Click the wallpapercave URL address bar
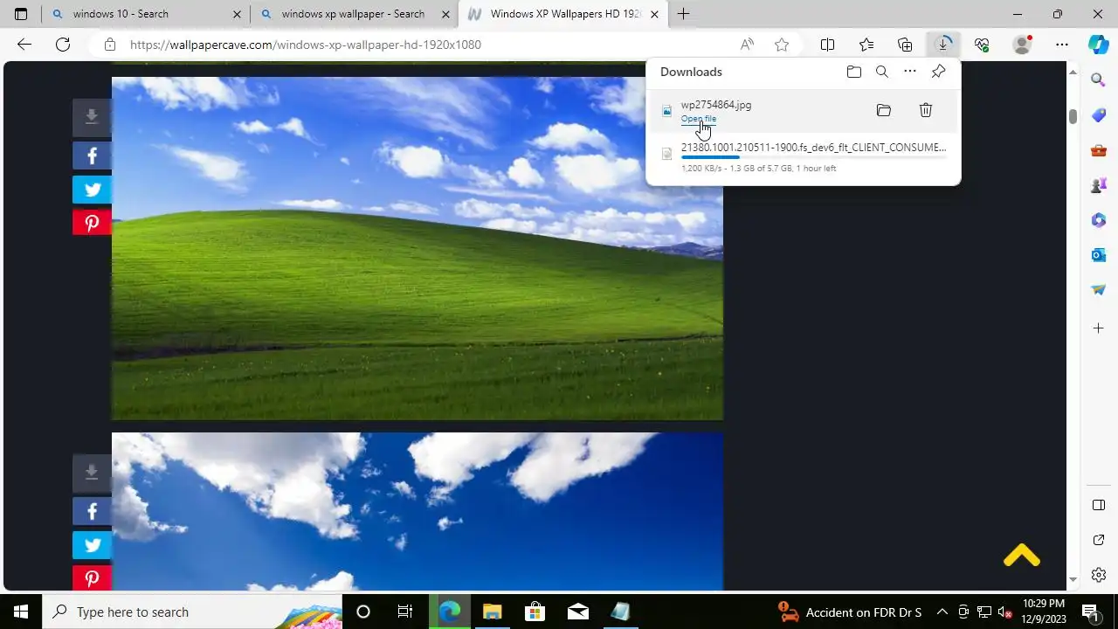Viewport: 1118px width, 629px height. tap(306, 45)
